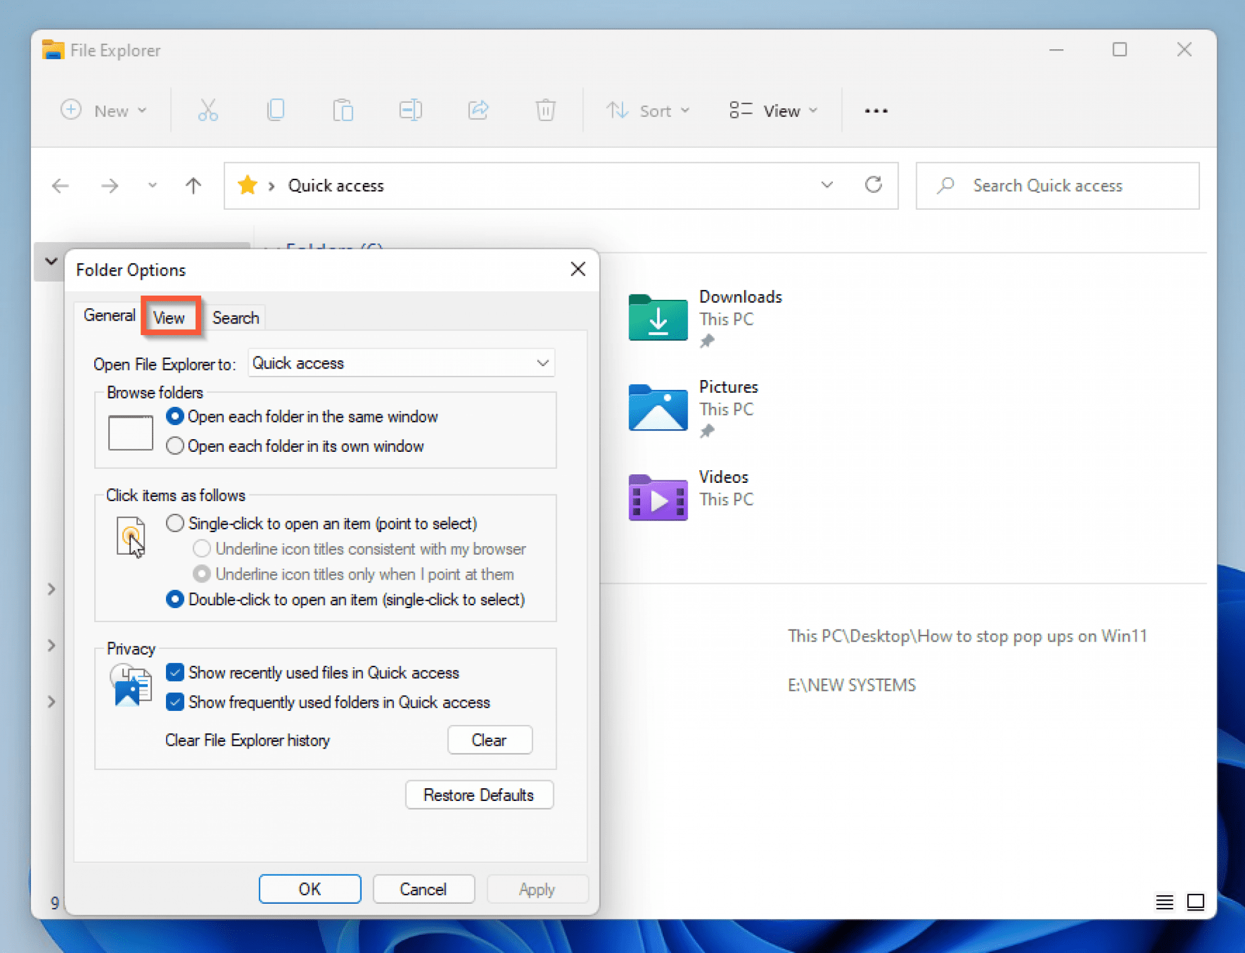Minimize the File Explorer window
1245x953 pixels.
1057,49
